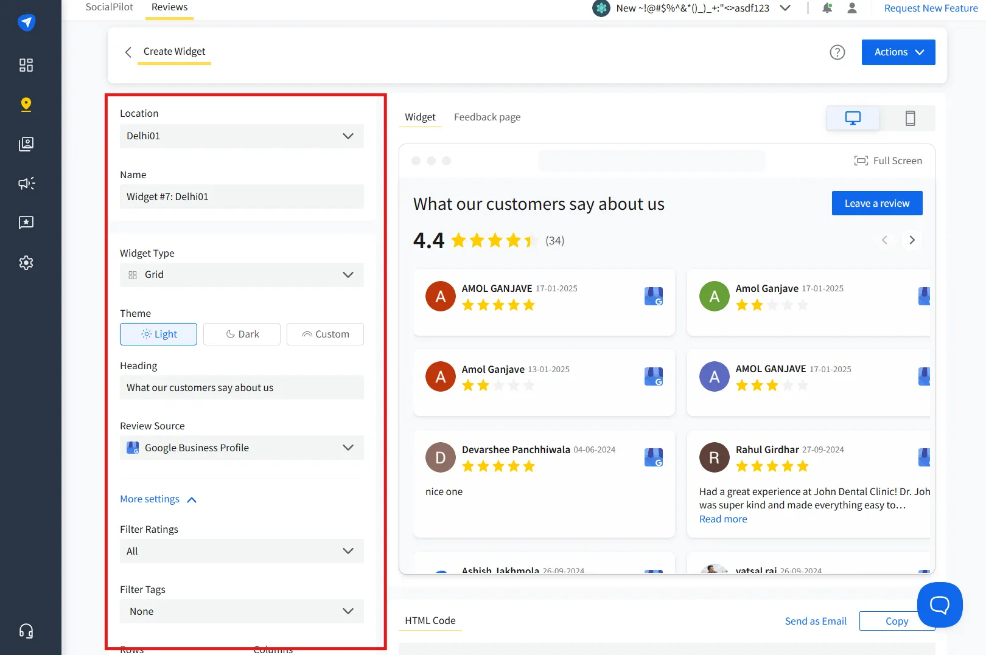The height and width of the screenshot is (655, 986).
Task: Select the Dark theme option
Action: point(242,334)
